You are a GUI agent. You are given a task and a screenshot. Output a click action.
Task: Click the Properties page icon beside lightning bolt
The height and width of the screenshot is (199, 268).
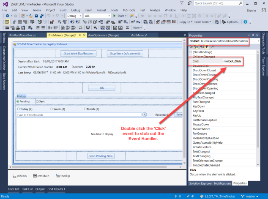(202, 46)
